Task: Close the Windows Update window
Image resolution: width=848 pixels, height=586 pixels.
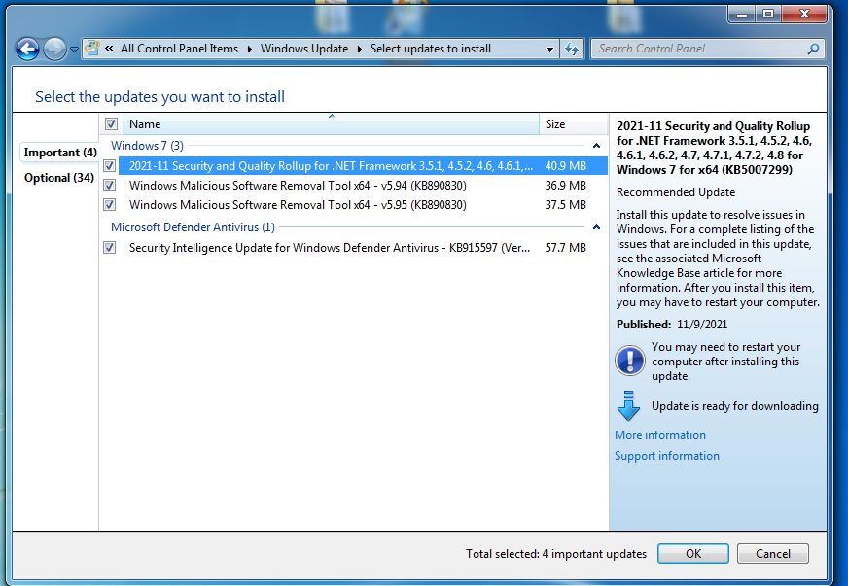Action: pyautogui.click(x=804, y=14)
